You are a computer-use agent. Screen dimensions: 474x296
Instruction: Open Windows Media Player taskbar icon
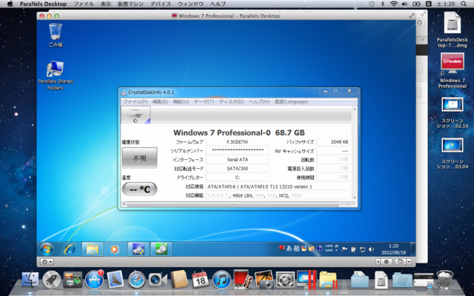coord(114,249)
